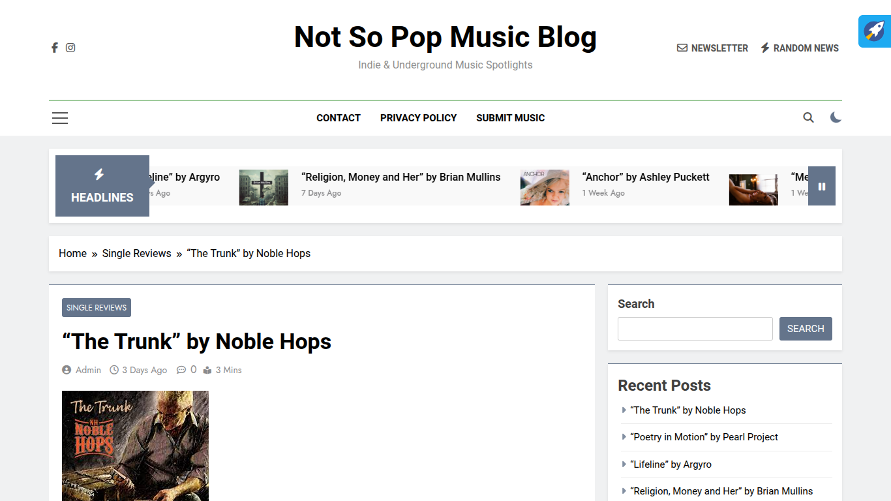Open the Privacy Policy menu item

418,118
